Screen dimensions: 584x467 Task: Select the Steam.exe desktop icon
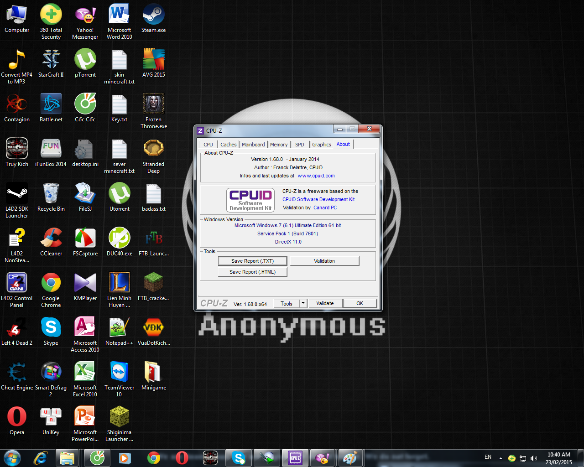154,19
